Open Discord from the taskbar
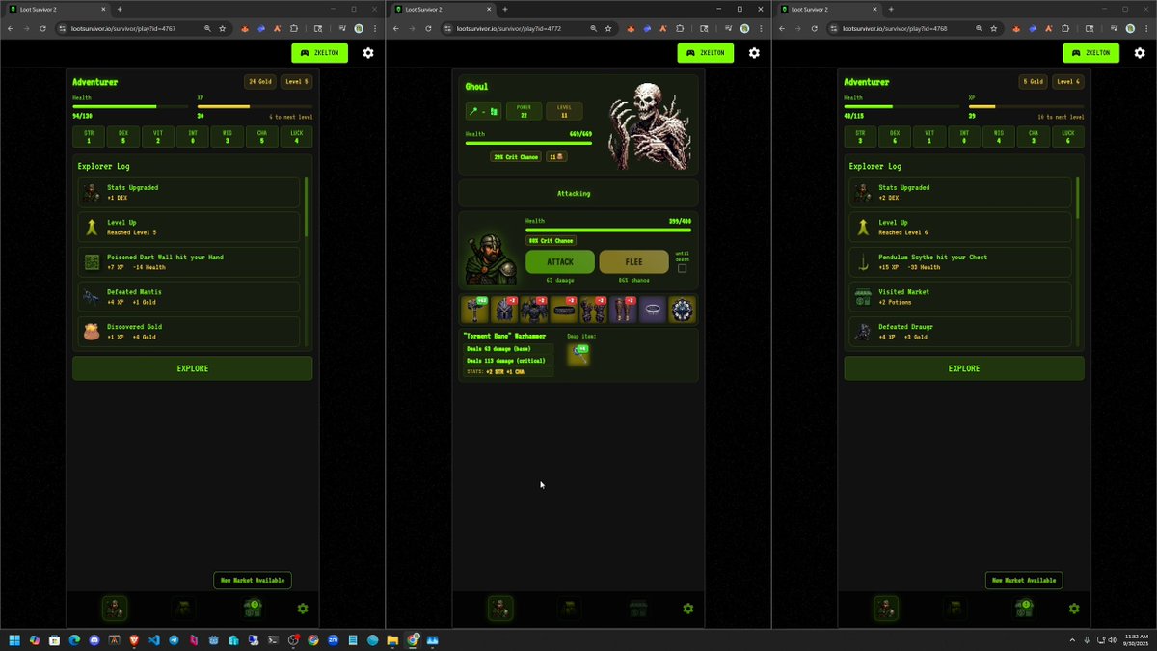The height and width of the screenshot is (651, 1157). tap(94, 639)
